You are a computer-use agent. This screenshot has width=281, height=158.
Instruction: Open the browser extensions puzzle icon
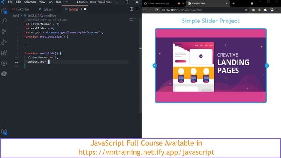tap(265, 10)
